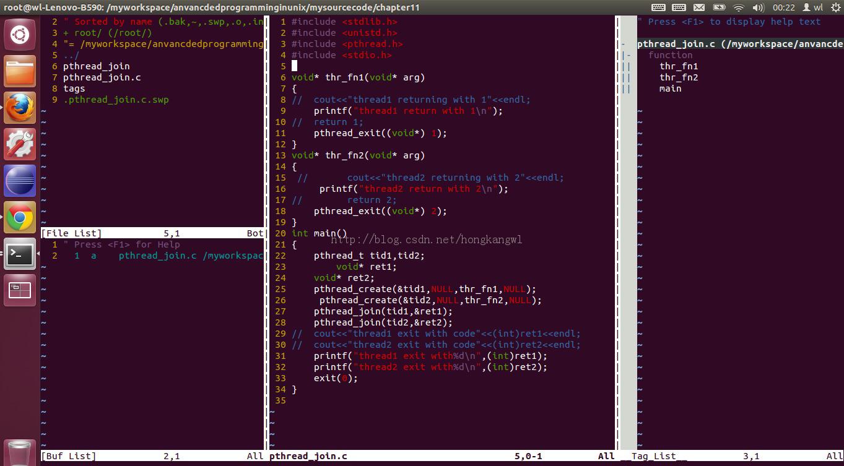The image size is (844, 466).
Task: Click void* thr_fn1(void* arg) definition
Action: (x=359, y=77)
